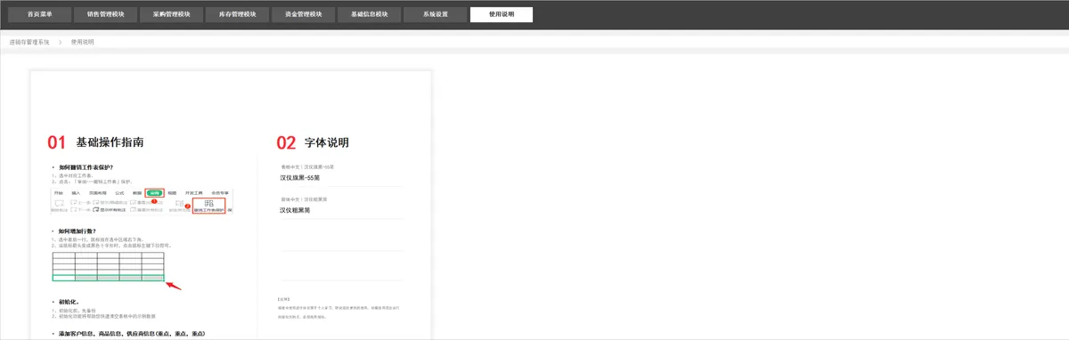This screenshot has height=340, width=1069.
Task: Click the 初始化 section title
Action: (x=69, y=302)
